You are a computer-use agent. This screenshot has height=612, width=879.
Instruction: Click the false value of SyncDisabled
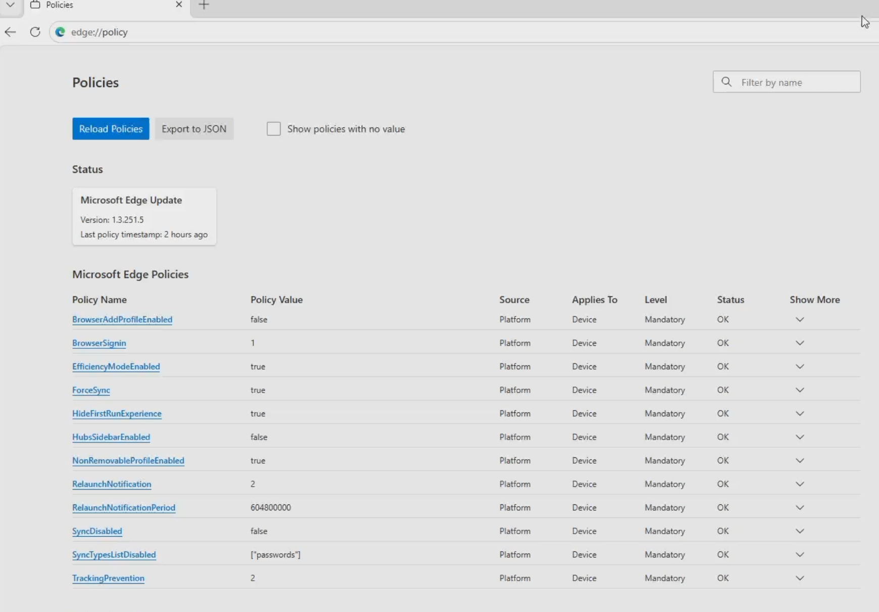pyautogui.click(x=259, y=531)
